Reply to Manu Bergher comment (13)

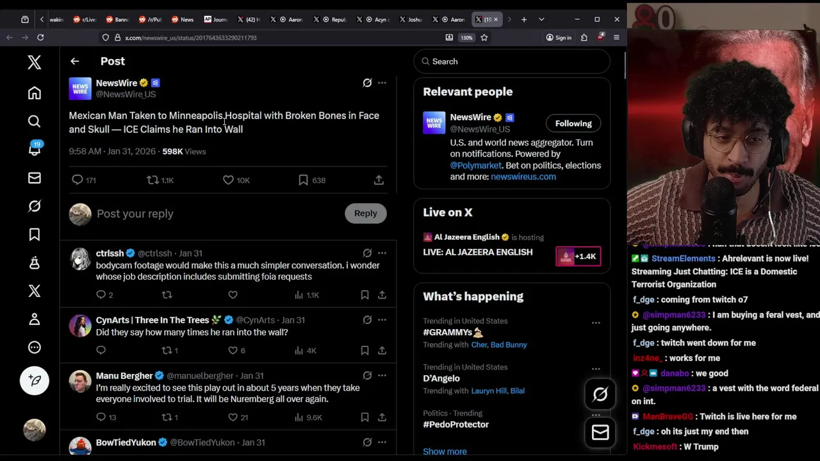click(106, 417)
